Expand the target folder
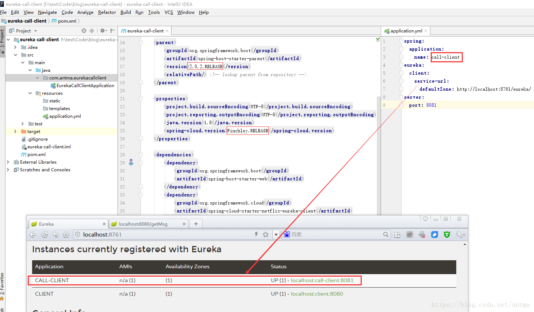Screen dimensions: 534x312 point(15,131)
